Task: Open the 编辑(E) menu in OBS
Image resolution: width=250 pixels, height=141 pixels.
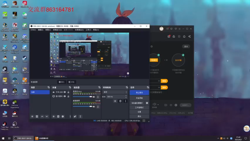Action: 41,30
